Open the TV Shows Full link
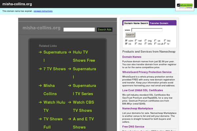197x131 pixels. (x=53, y=123)
